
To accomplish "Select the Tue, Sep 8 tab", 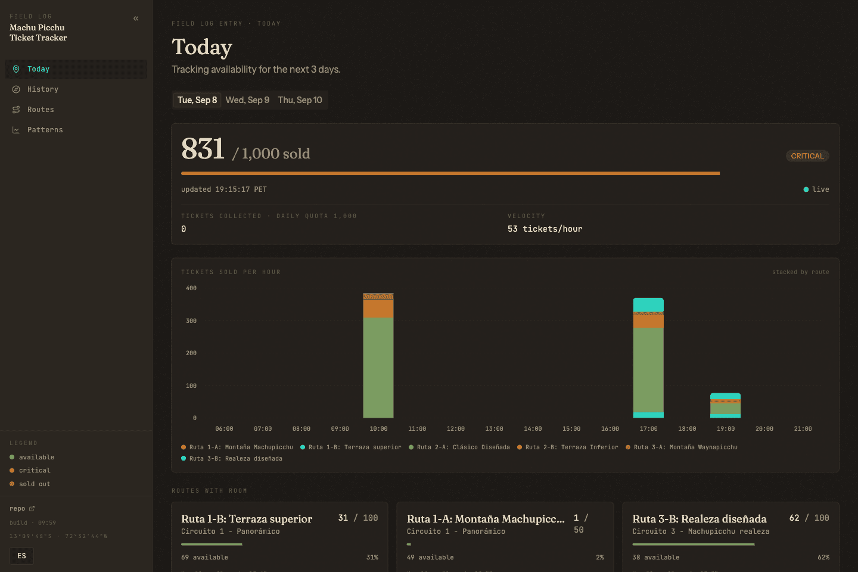I will (197, 100).
